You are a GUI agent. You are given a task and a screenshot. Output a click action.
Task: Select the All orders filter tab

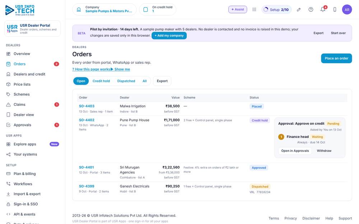[x=145, y=81]
